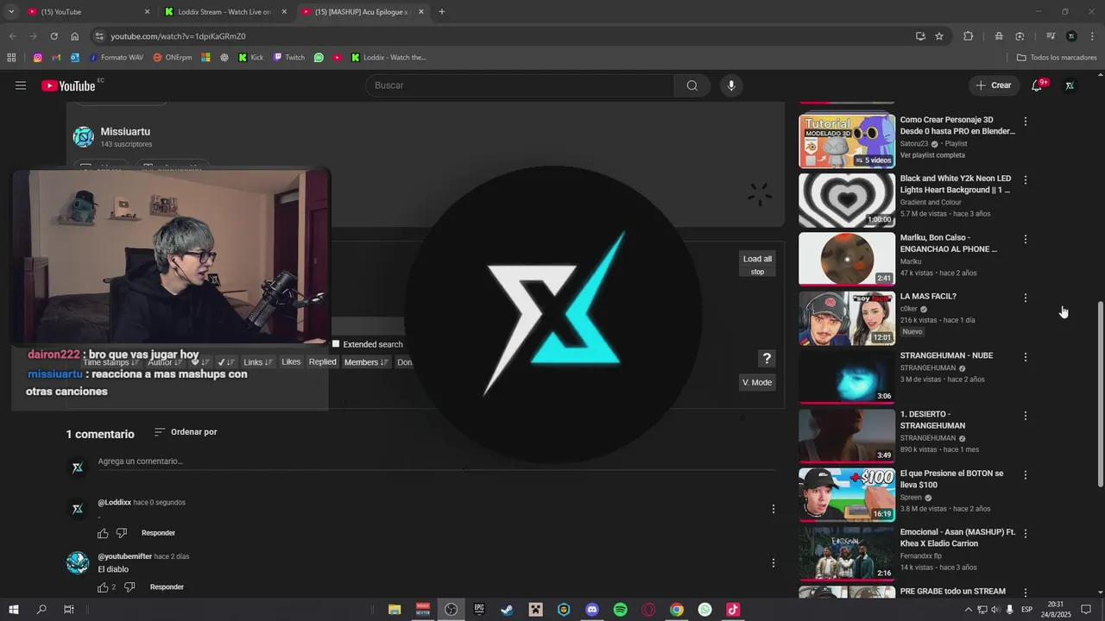Click the YouTube Buscar search field
The image size is (1105, 621).
(x=521, y=85)
